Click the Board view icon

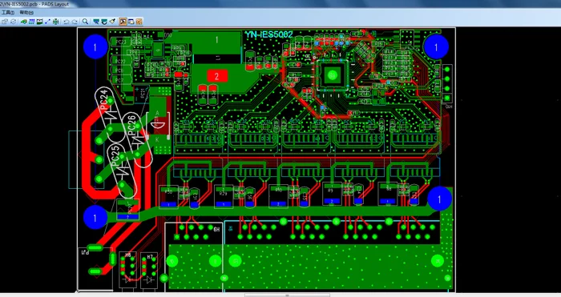click(x=96, y=22)
